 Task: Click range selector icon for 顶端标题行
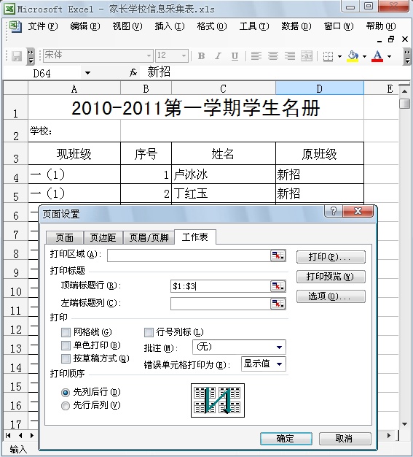pyautogui.click(x=278, y=286)
